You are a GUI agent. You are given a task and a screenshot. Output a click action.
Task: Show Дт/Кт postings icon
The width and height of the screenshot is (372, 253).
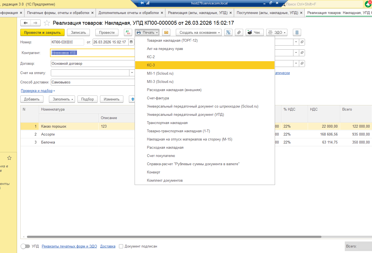[128, 32]
